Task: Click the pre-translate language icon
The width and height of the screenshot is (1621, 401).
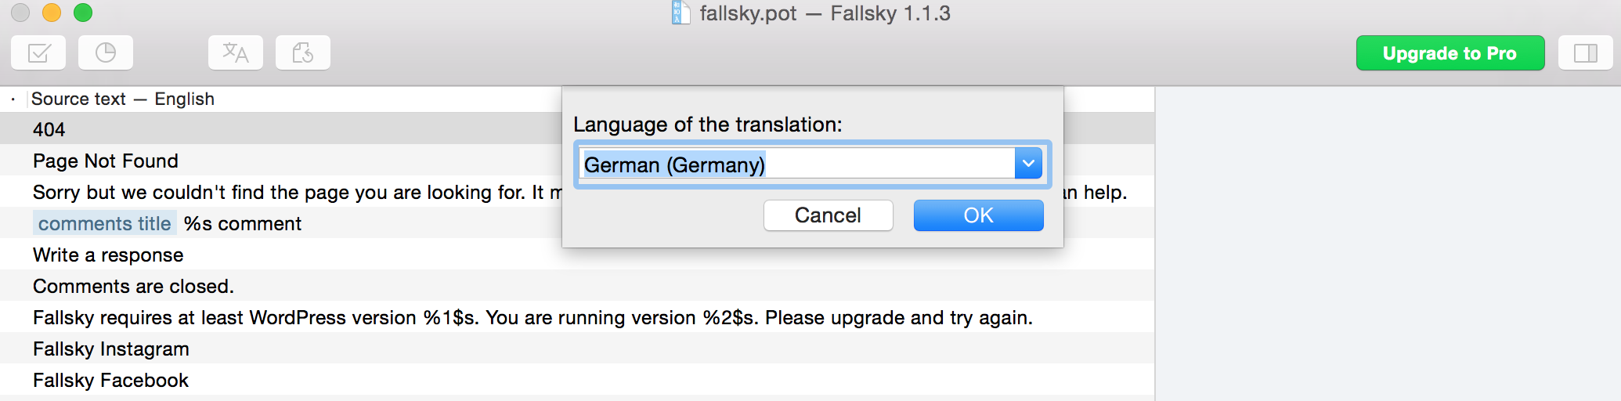Action: [236, 53]
